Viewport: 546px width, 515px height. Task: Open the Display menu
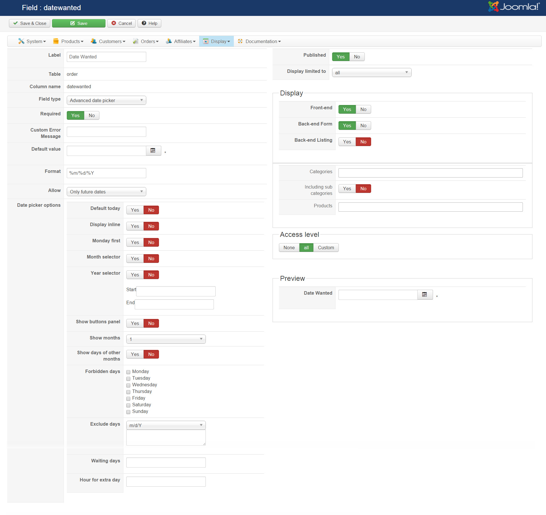[x=216, y=41]
